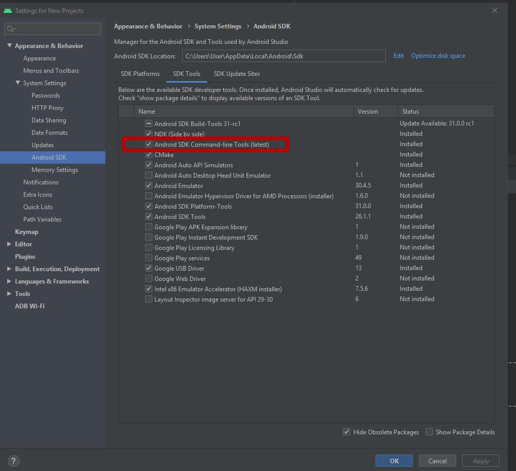Click the settings search field

(x=53, y=29)
